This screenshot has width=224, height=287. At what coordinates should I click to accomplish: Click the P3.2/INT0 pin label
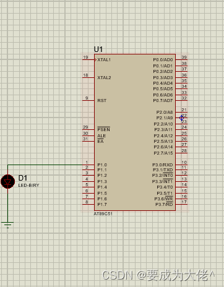162,175
